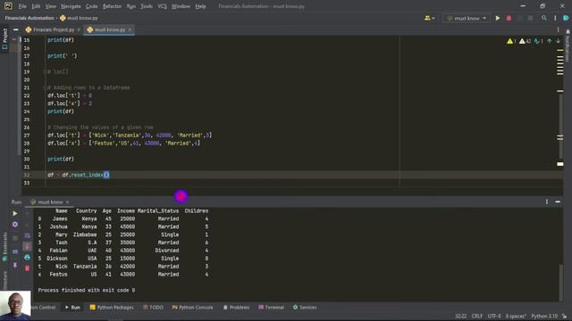Open the Help menu
Image resolution: width=572 pixels, height=321 pixels.
(x=200, y=6)
